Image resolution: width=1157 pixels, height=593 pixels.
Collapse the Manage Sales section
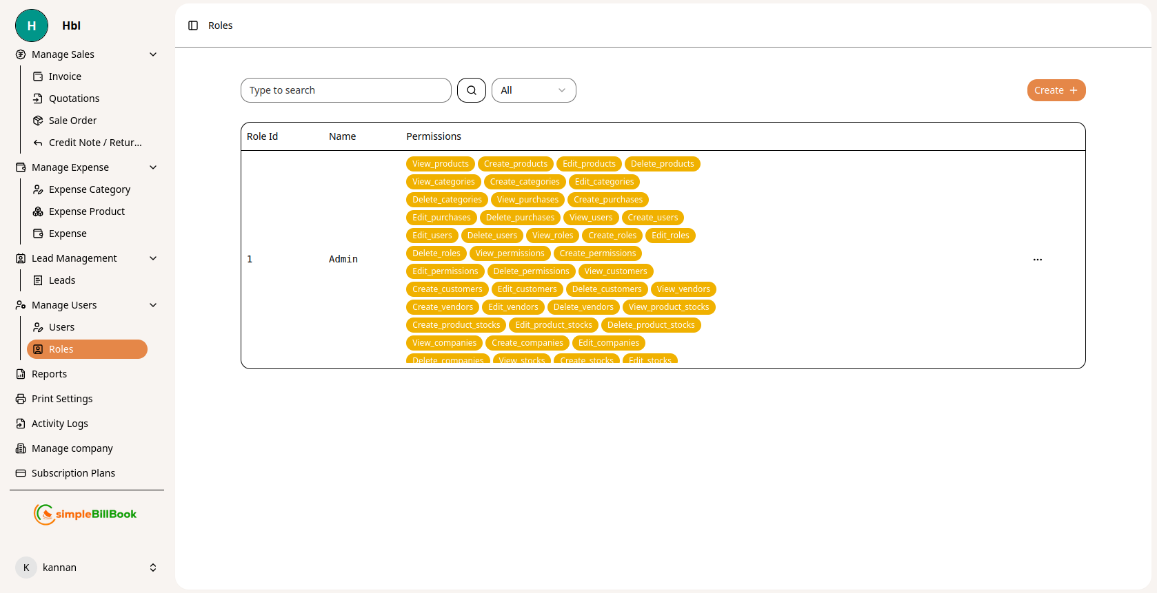coord(153,54)
